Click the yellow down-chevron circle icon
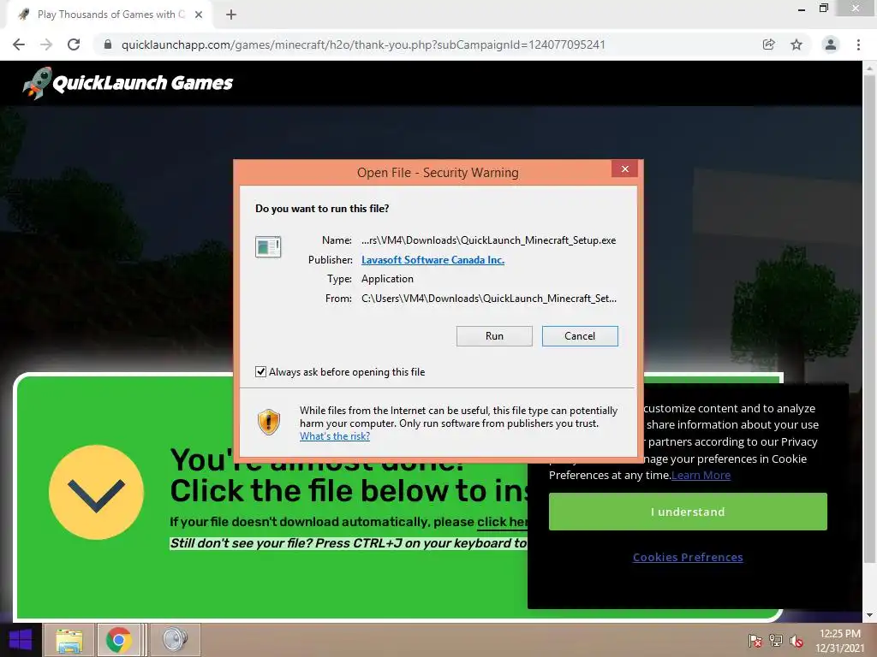 coord(96,492)
